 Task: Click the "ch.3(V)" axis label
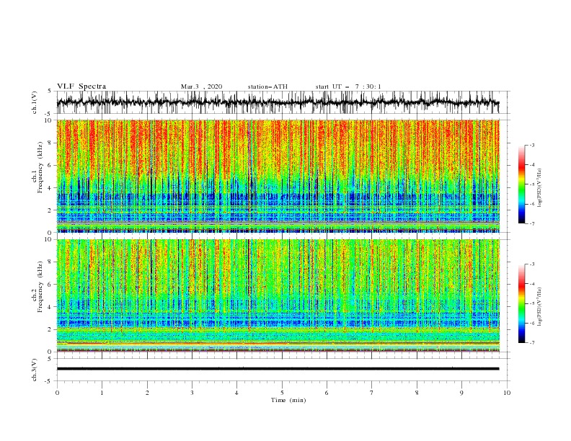[x=35, y=370]
